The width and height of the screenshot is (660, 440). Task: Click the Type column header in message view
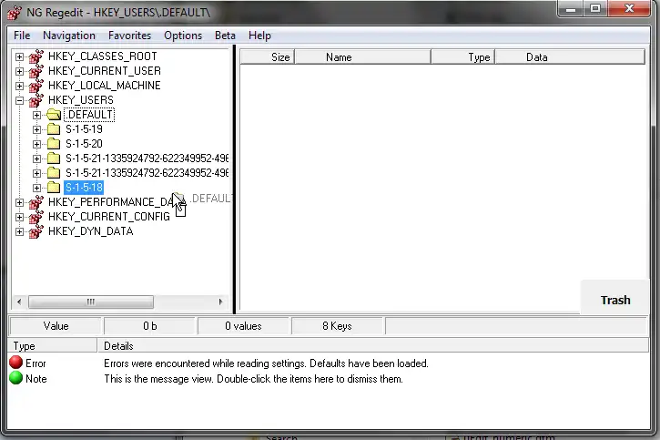point(52,345)
